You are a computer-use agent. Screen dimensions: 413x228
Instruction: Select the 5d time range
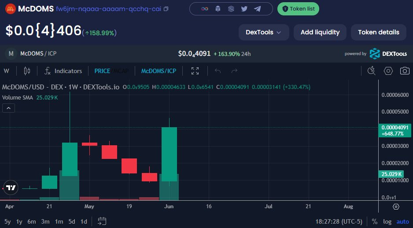(72, 222)
